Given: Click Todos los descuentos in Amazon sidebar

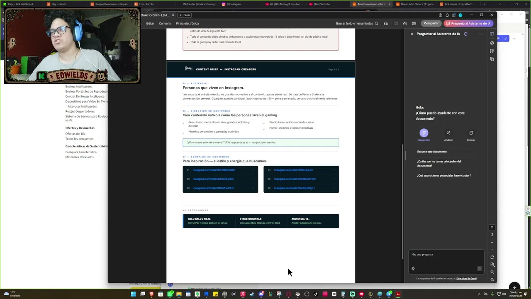Looking at the screenshot, I should (79, 139).
